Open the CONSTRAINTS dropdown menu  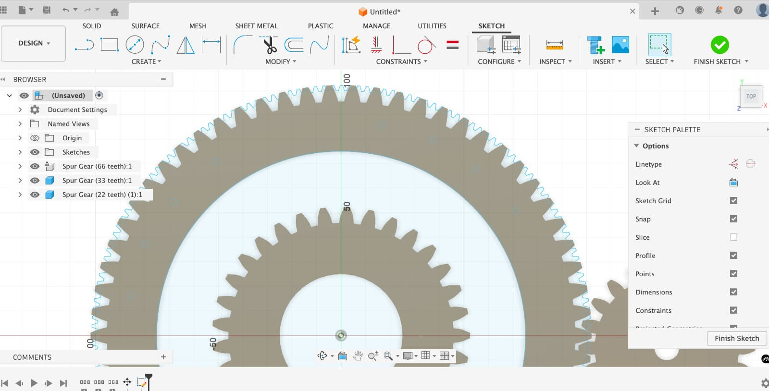coord(401,61)
